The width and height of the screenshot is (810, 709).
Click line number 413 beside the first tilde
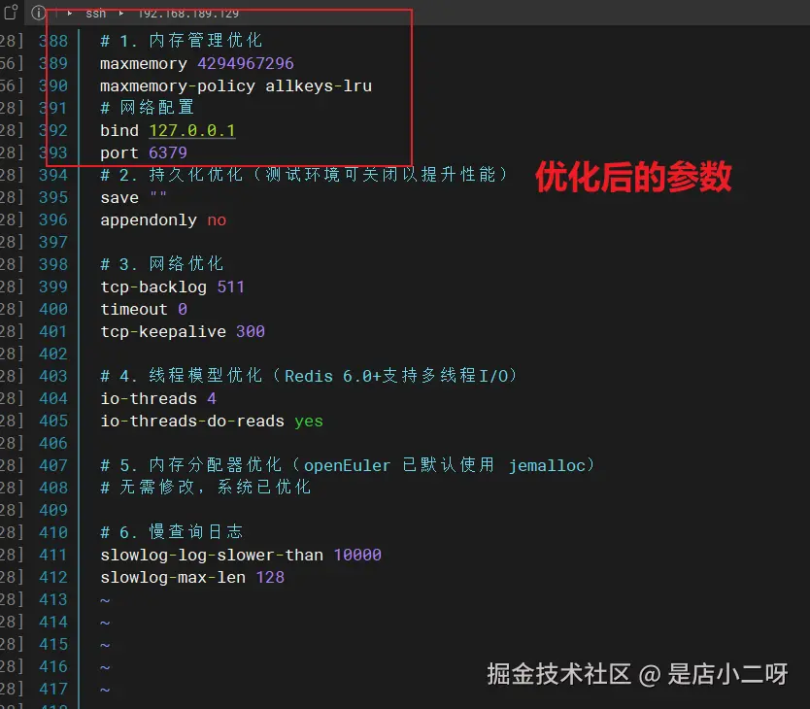point(53,599)
